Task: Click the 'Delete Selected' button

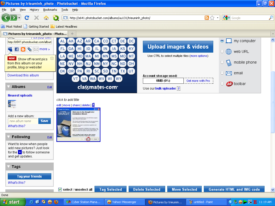Action: point(147,189)
